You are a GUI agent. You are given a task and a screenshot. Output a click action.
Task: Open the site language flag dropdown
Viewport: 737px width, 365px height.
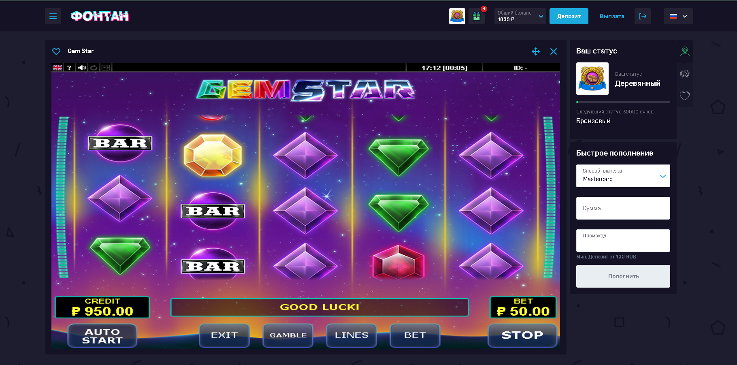pos(678,16)
